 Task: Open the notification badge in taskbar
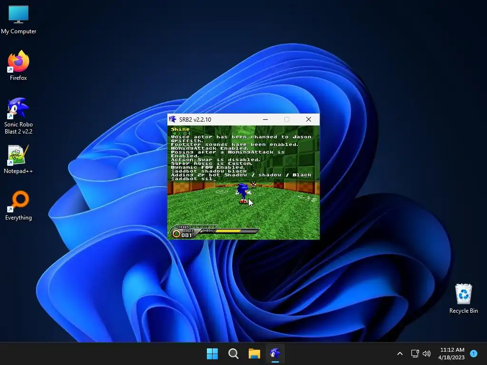474,354
